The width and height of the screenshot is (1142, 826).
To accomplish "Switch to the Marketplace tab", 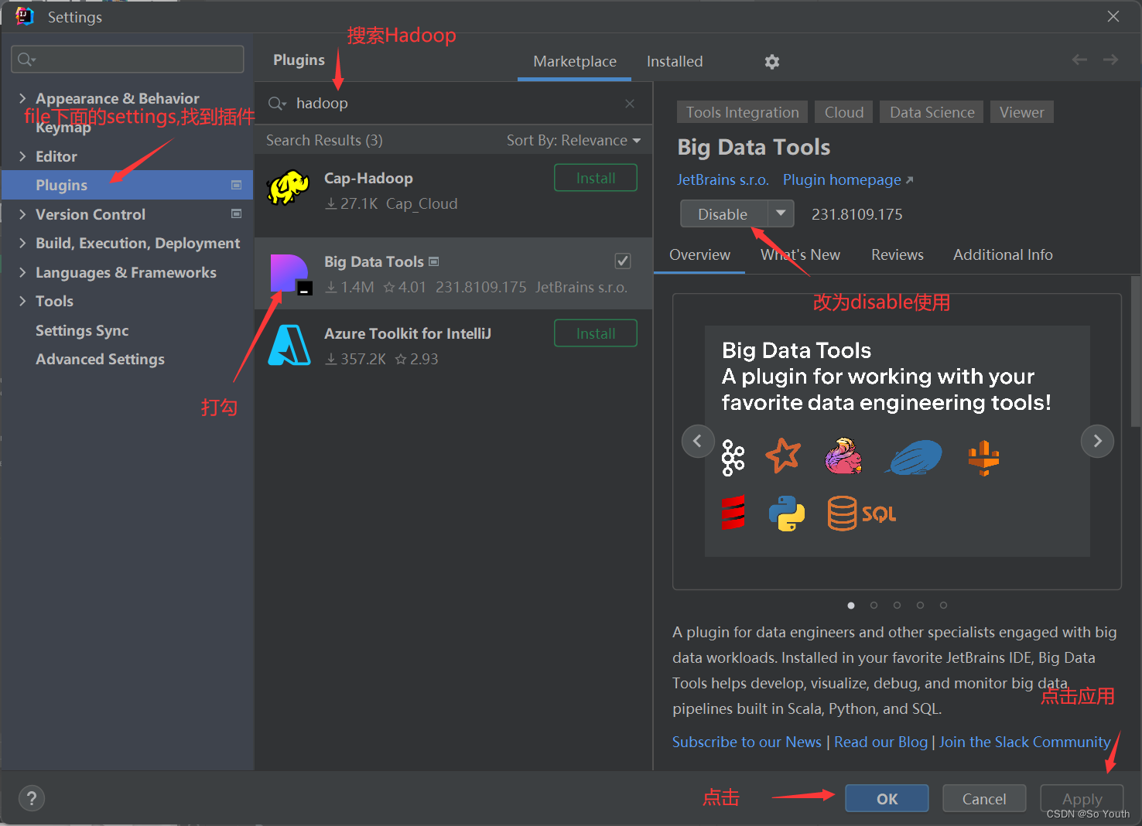I will [x=575, y=61].
